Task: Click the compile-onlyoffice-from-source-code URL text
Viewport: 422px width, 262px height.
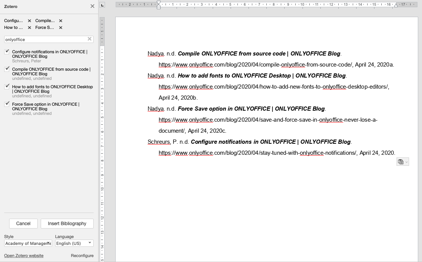Action: [255, 65]
